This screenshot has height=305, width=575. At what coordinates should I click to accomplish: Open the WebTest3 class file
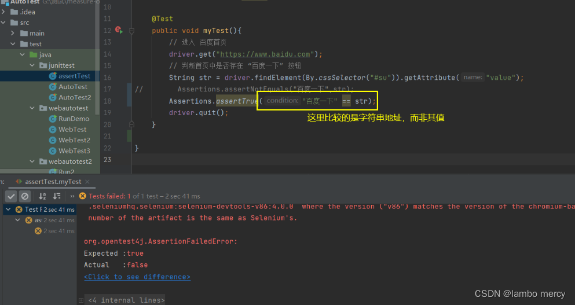(x=74, y=150)
